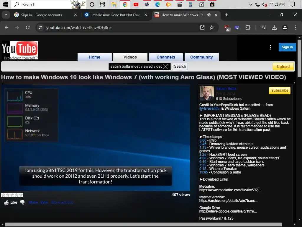Open Microsoft Edge from the taskbar

coord(158,4)
